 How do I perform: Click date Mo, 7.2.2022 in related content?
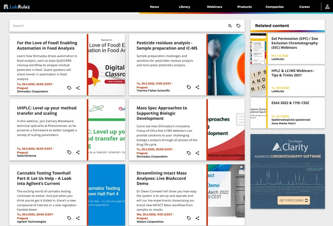(280, 56)
